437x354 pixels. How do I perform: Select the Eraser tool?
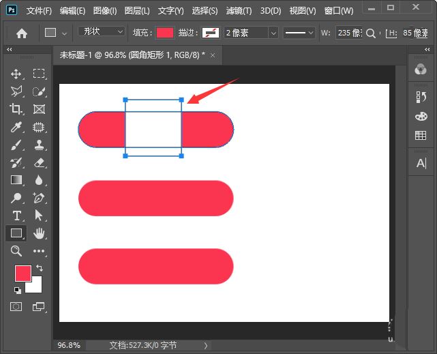point(39,163)
